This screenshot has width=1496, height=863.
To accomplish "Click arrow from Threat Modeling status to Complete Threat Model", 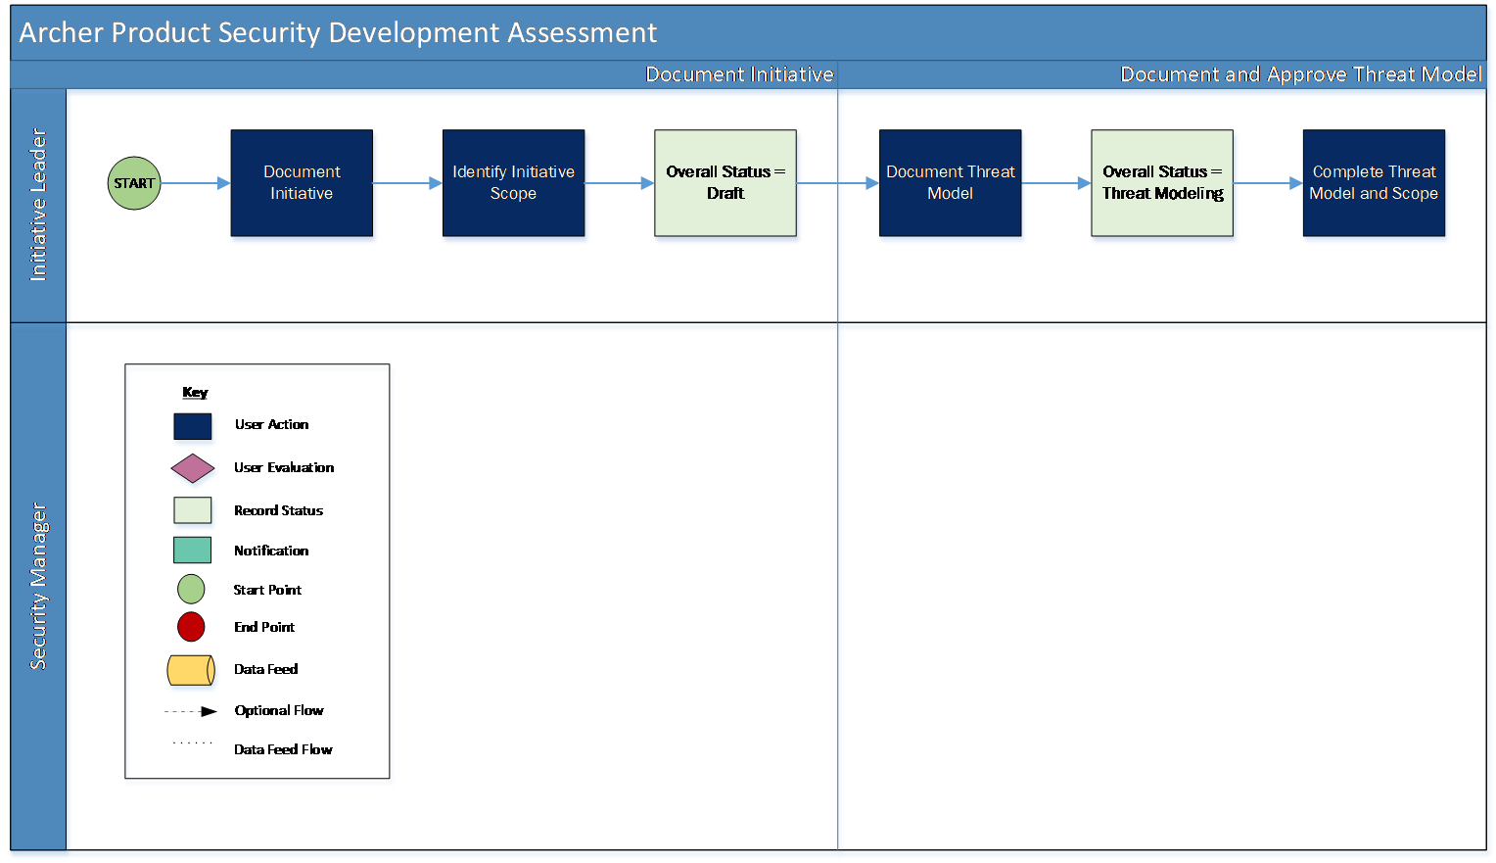I will point(1268,183).
